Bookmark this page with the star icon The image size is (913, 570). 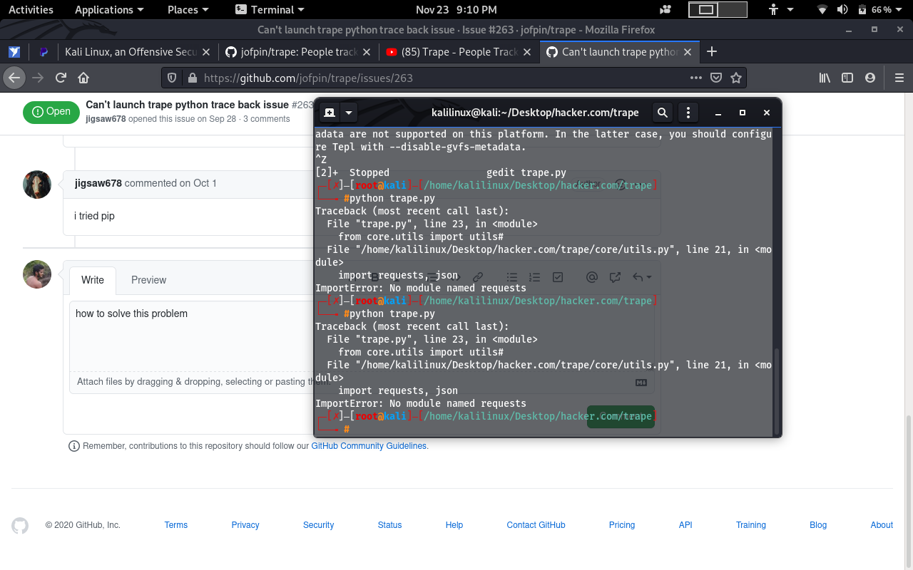coord(735,78)
